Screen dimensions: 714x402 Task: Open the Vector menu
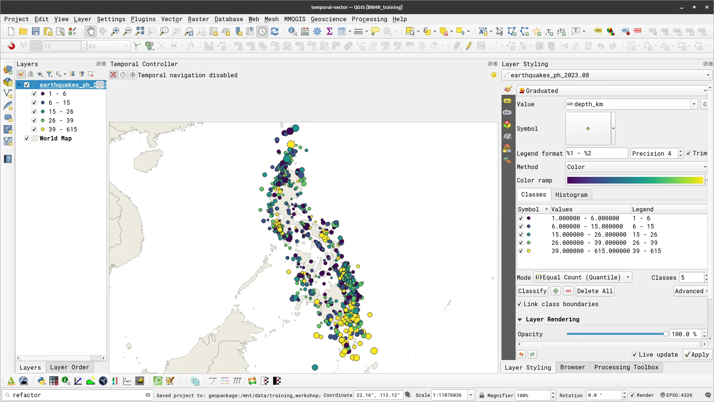pyautogui.click(x=171, y=19)
